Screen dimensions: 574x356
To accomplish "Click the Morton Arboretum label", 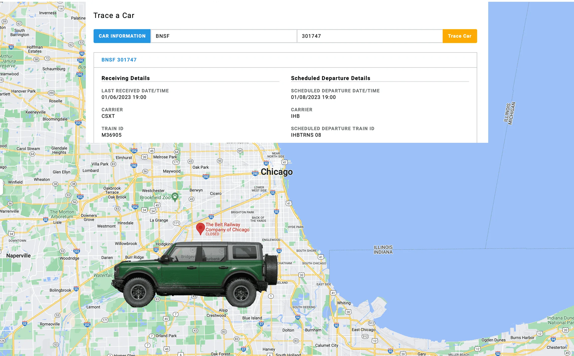I will [62, 214].
